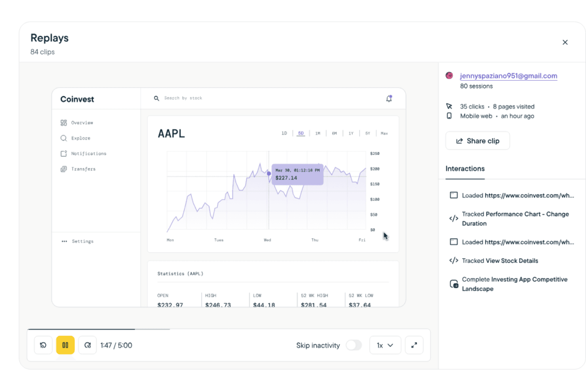The height and width of the screenshot is (391, 586).
Task: Click the search magnifier icon in Coinvest
Action: pyautogui.click(x=156, y=98)
